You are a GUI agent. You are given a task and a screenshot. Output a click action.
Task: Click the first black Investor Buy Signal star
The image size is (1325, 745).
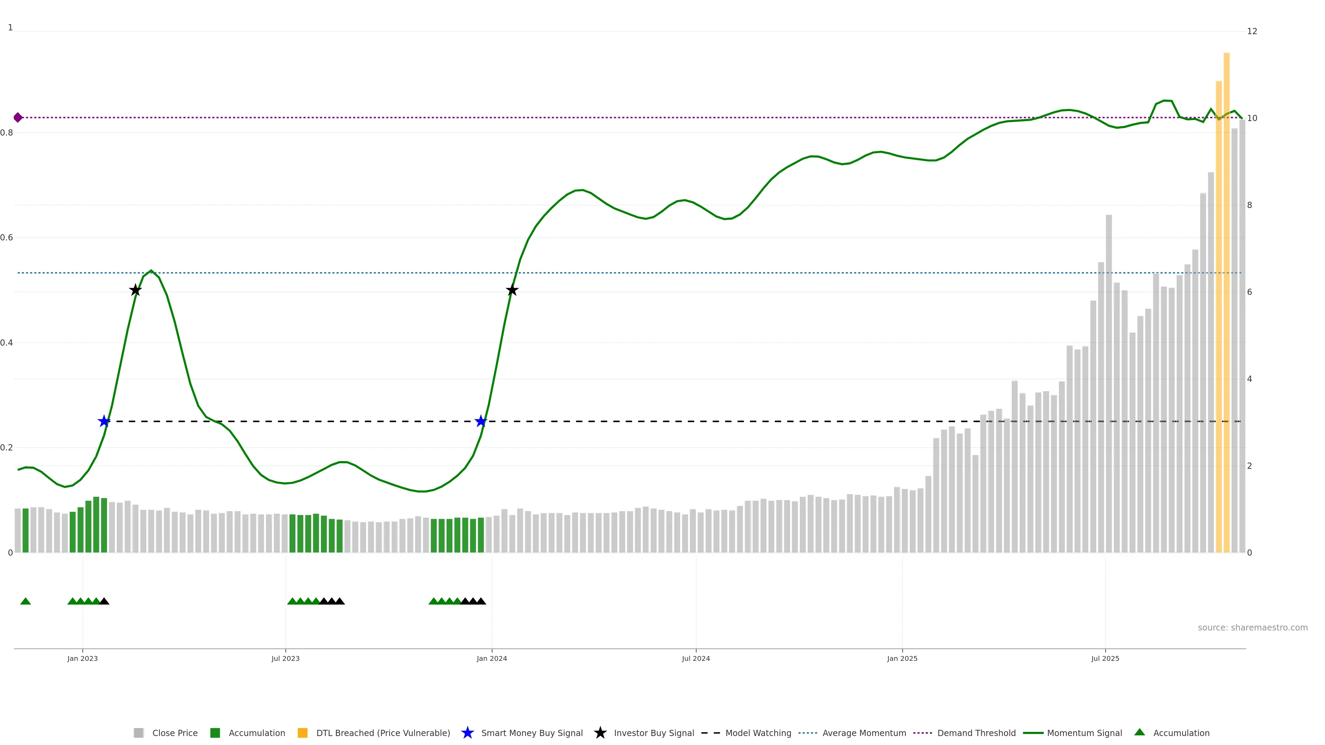point(135,290)
